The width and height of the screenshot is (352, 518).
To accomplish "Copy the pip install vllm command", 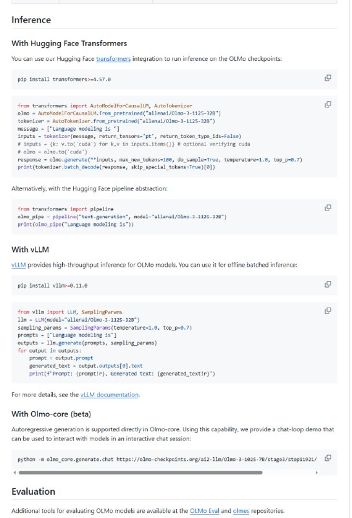I will point(327,284).
